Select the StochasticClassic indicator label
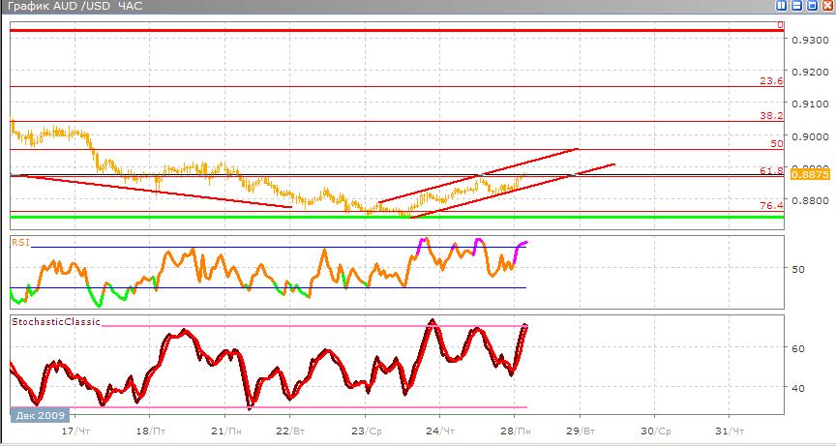The width and height of the screenshot is (836, 446). pos(55,320)
